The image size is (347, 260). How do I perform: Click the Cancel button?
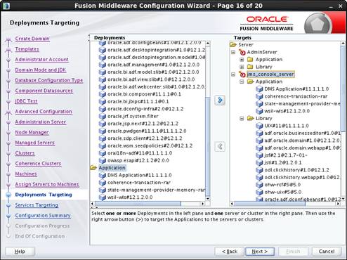(x=327, y=252)
